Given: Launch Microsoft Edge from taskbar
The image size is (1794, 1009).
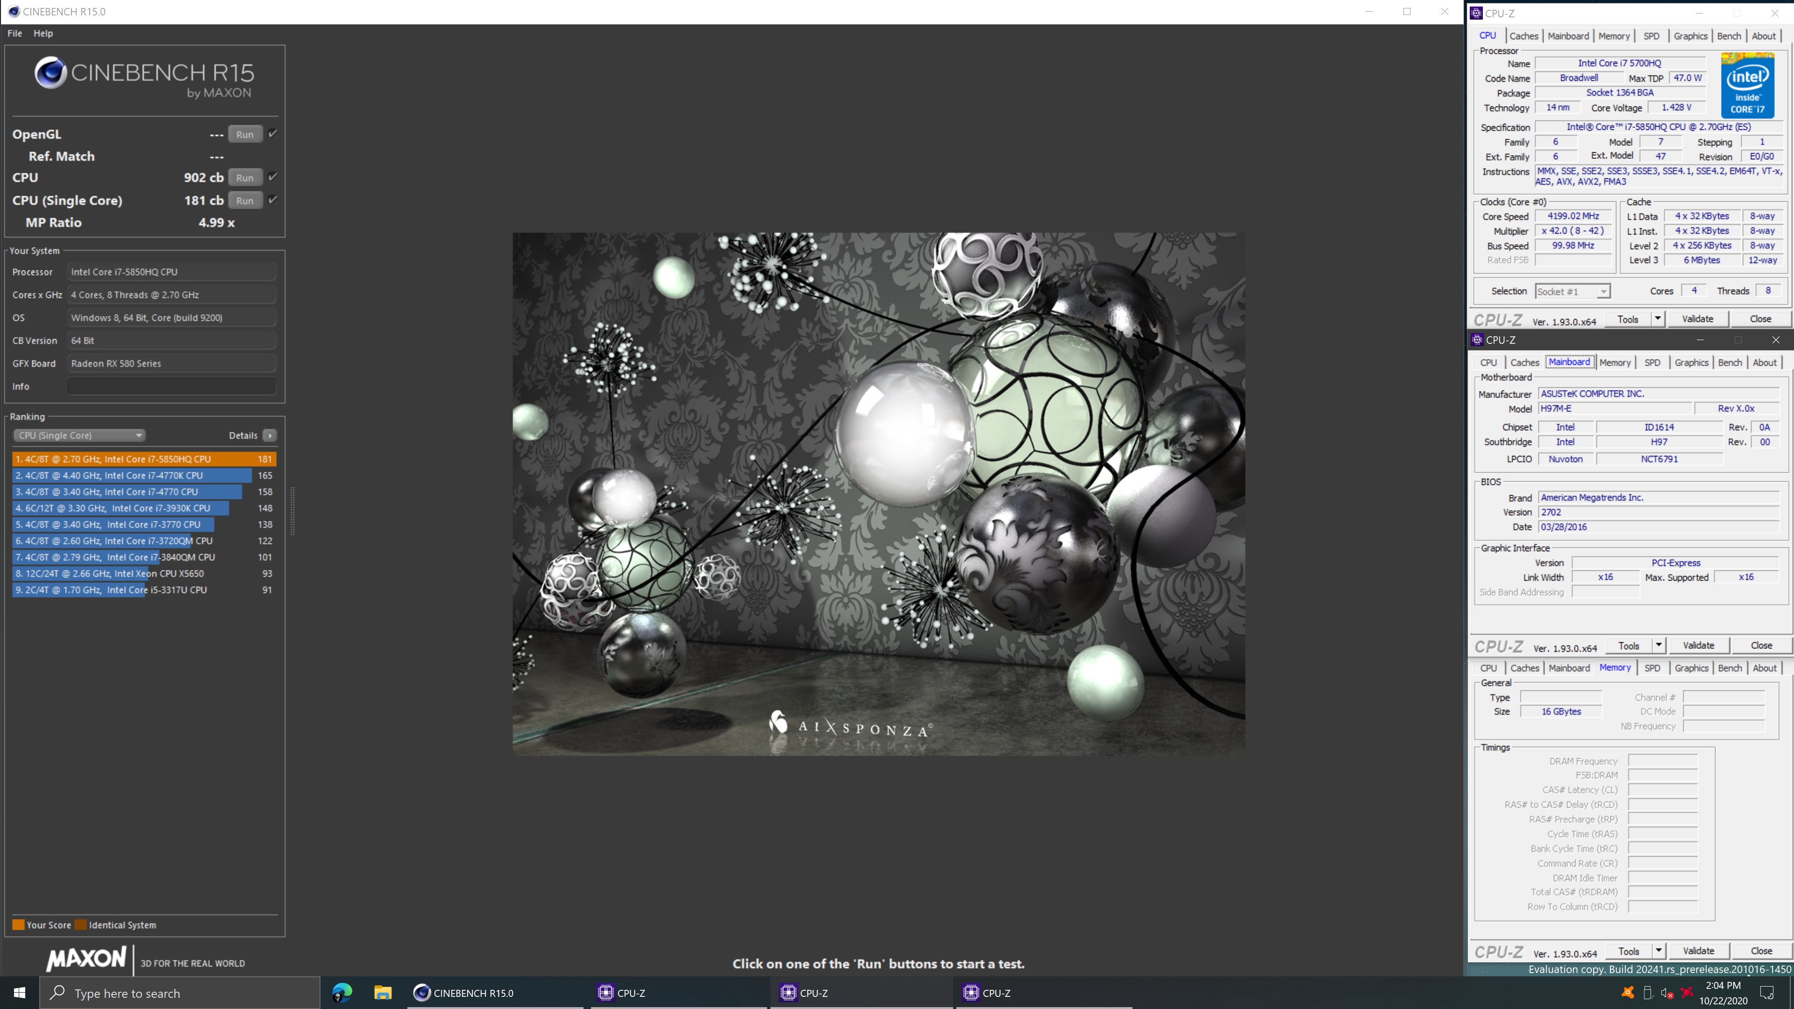Looking at the screenshot, I should [342, 993].
